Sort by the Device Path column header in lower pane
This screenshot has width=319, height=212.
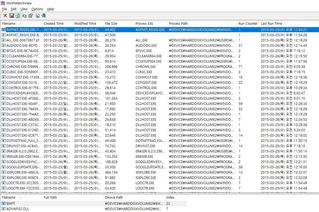(x=134, y=197)
